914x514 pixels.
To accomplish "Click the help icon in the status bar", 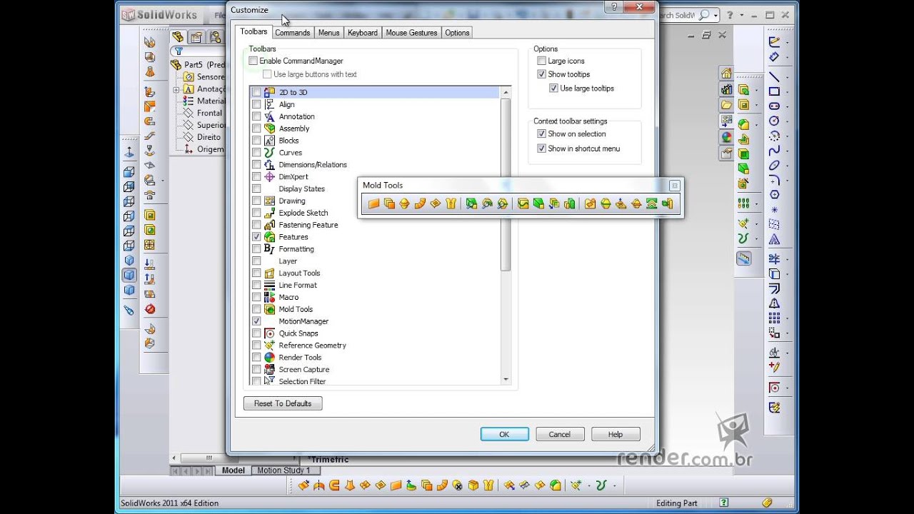I will click(724, 503).
